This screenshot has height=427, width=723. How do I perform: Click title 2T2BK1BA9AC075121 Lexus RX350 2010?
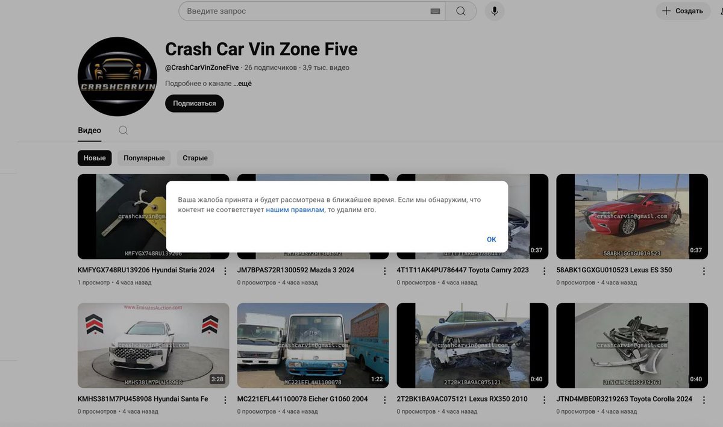(x=462, y=399)
